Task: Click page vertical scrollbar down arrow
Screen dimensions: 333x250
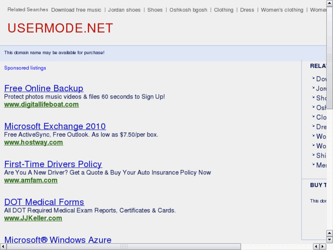Action: (x=330, y=240)
